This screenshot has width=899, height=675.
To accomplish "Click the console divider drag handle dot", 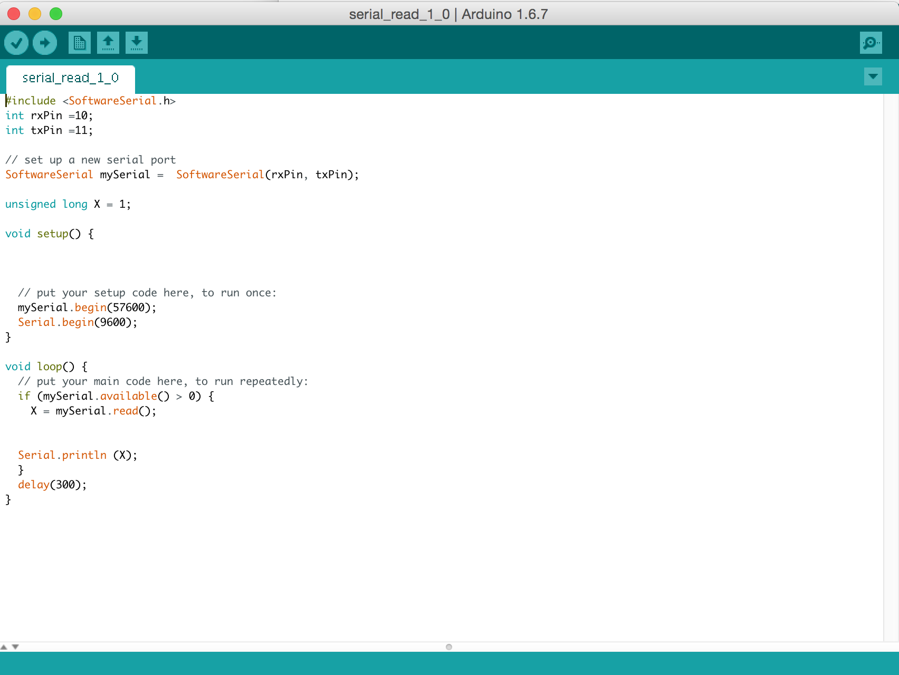I will tap(449, 647).
